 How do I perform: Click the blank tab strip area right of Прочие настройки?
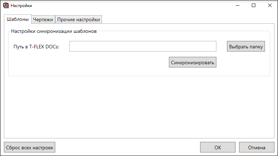coord(188,19)
